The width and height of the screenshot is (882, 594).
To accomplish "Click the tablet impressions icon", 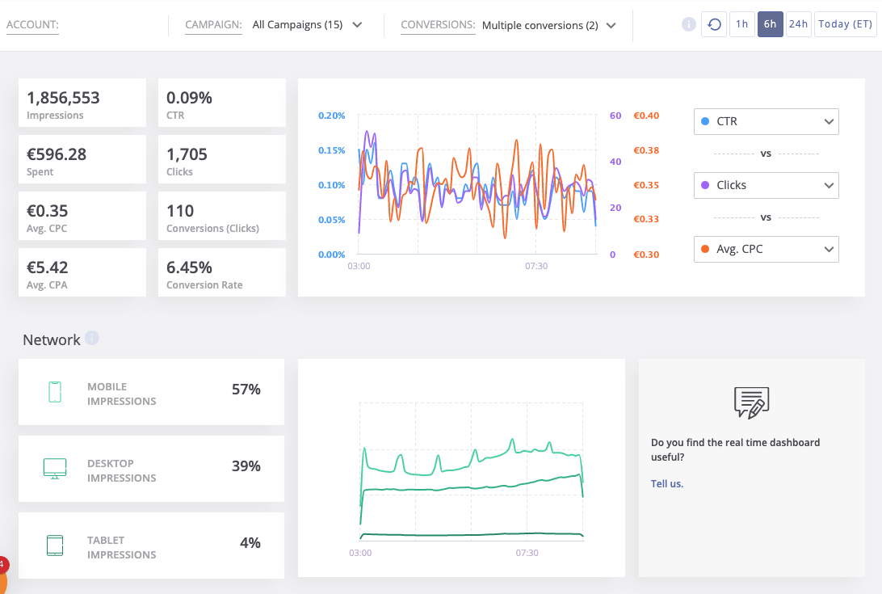I will coord(55,546).
